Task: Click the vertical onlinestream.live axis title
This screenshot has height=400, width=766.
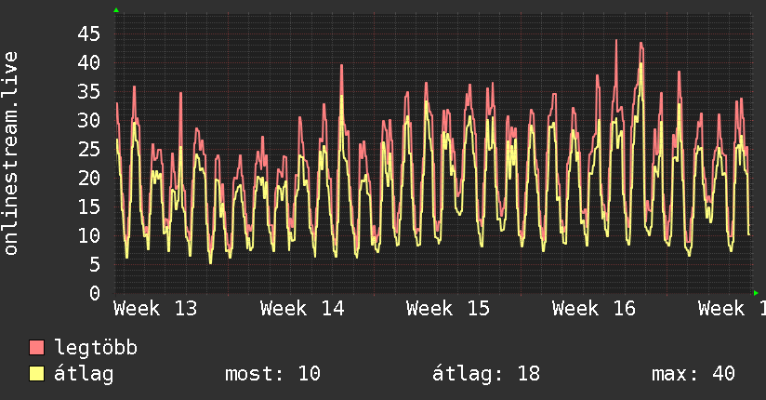Action: click(x=11, y=153)
